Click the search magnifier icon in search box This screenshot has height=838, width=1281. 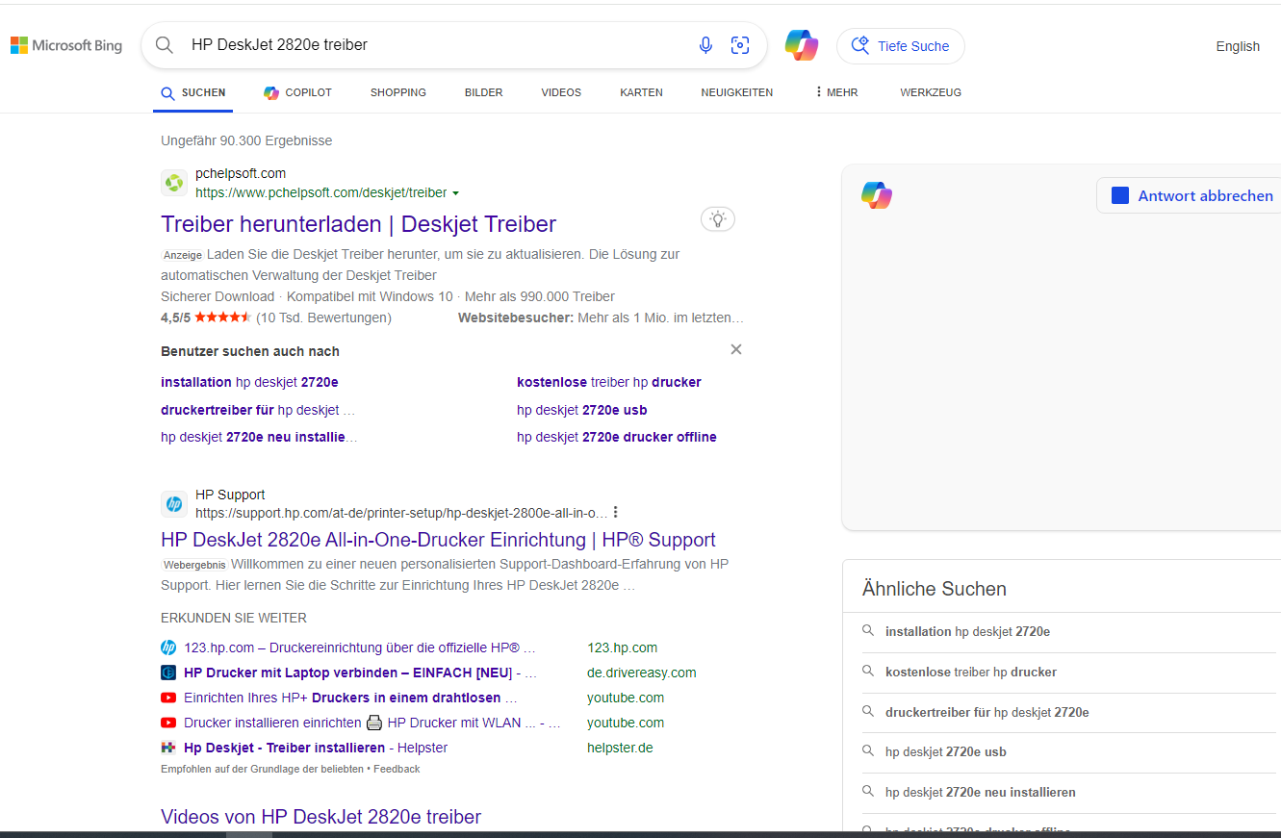165,45
